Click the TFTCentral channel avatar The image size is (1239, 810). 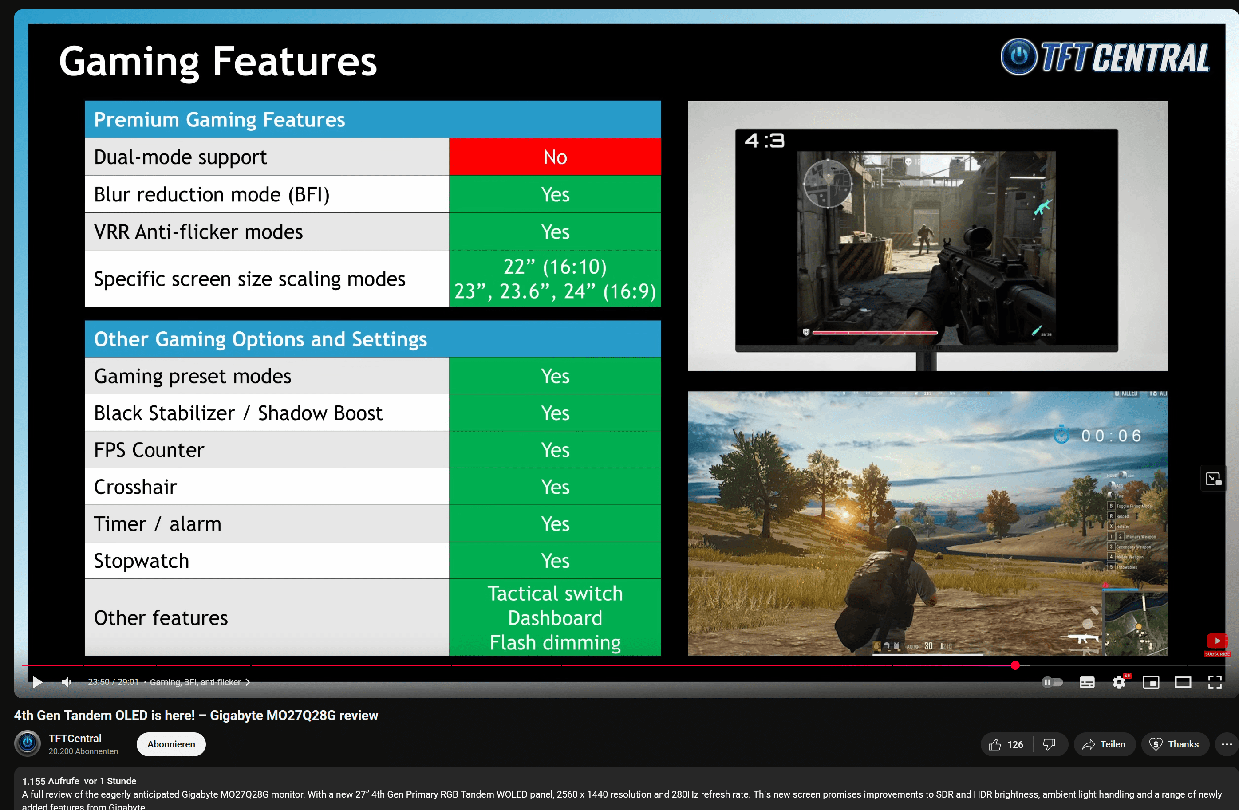(x=28, y=743)
